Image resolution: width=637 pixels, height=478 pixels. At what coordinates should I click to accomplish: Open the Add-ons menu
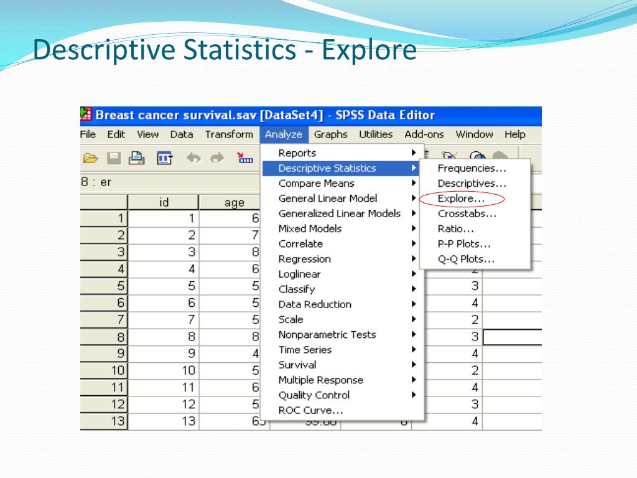[424, 134]
